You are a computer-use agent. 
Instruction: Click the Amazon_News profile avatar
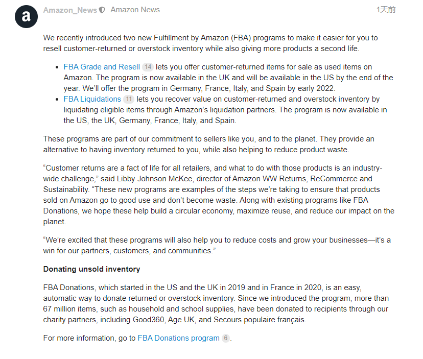coord(26,17)
